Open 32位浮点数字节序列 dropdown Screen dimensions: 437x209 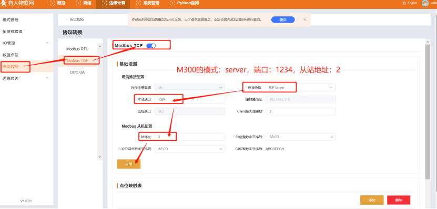(190, 149)
